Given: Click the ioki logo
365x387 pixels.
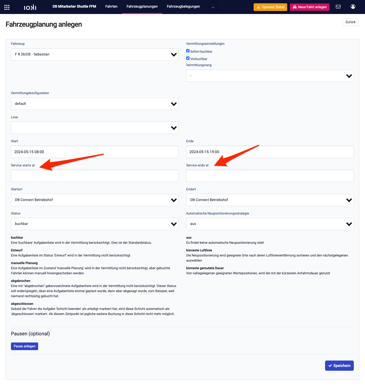Looking at the screenshot, I should pos(30,7).
